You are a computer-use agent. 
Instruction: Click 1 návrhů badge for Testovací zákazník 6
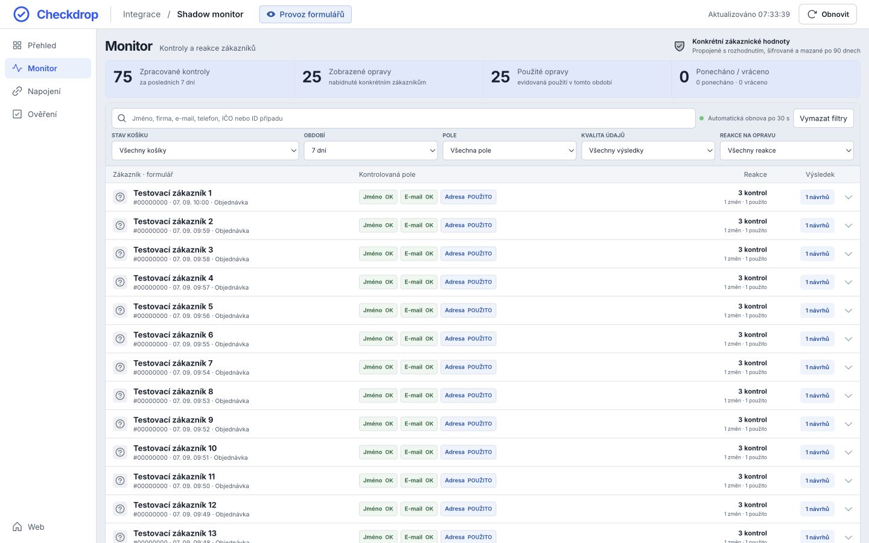click(817, 339)
